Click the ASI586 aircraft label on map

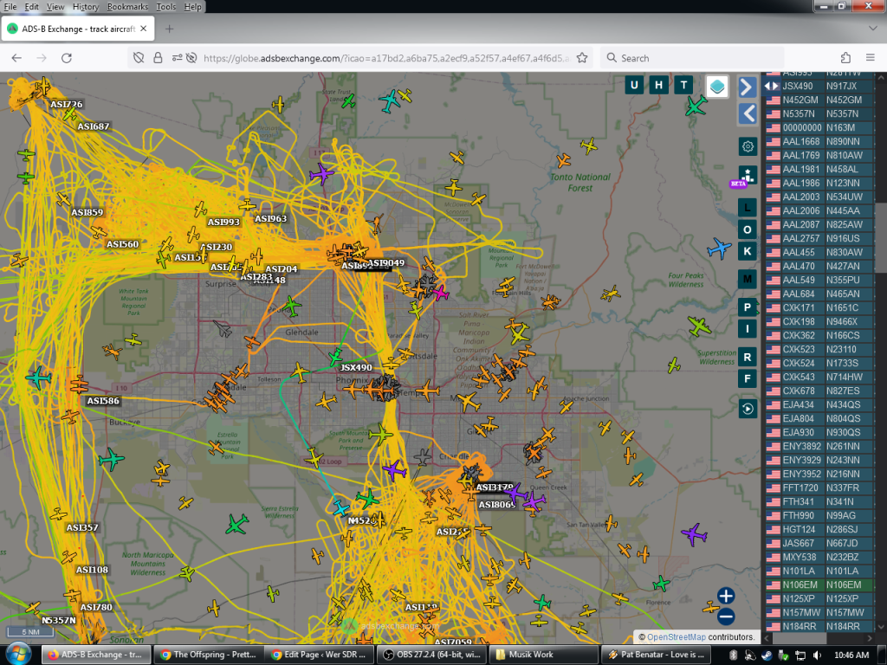[x=103, y=401]
